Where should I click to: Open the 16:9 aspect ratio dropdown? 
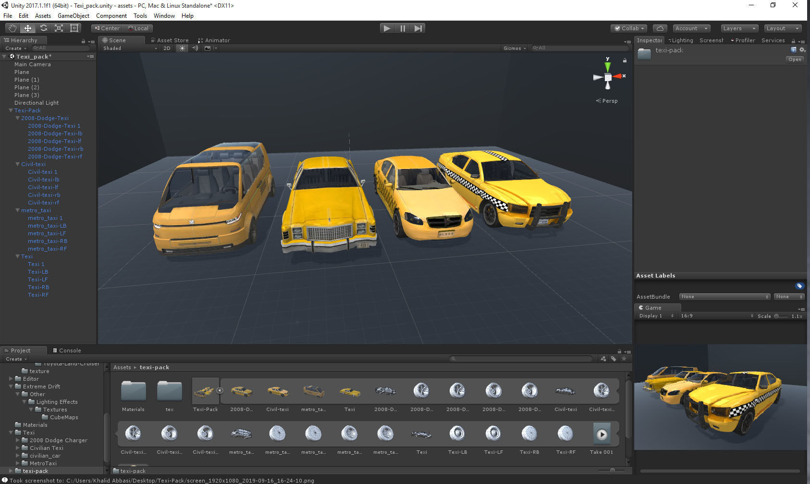pos(716,316)
